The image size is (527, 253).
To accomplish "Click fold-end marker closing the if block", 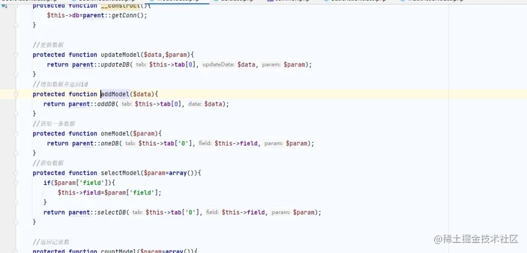I will (15, 202).
